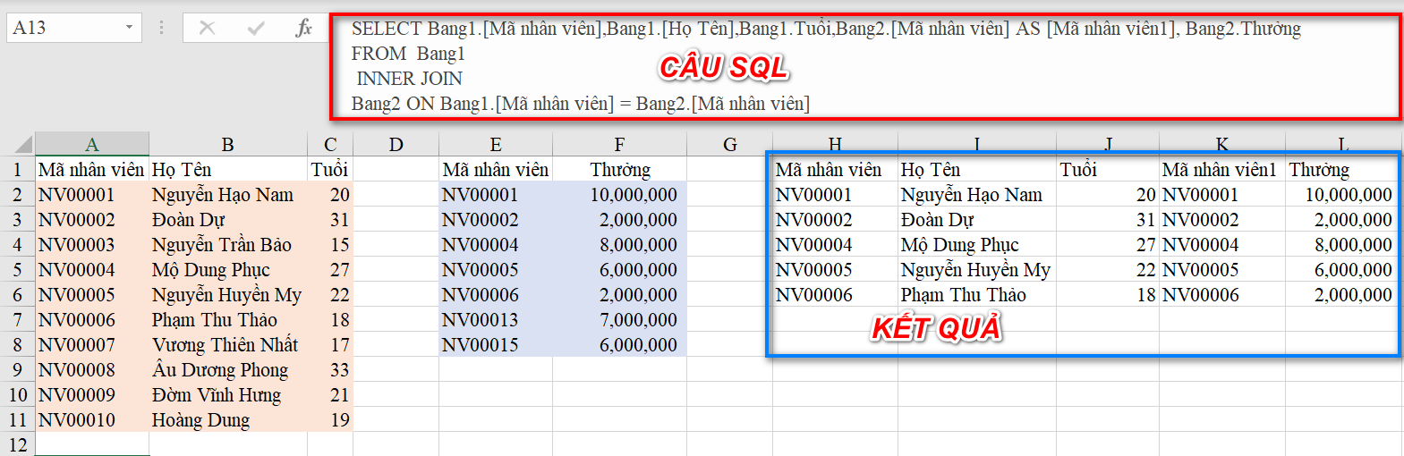The width and height of the screenshot is (1404, 456).
Task: Select cell 'Phạm Thu Thảo' in column B
Action: click(227, 320)
